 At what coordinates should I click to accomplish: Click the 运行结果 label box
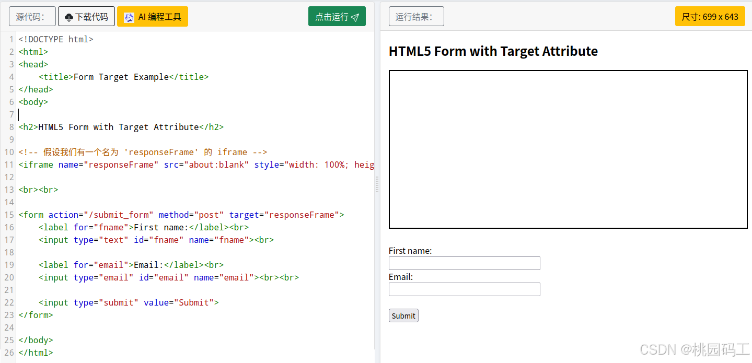pos(417,17)
